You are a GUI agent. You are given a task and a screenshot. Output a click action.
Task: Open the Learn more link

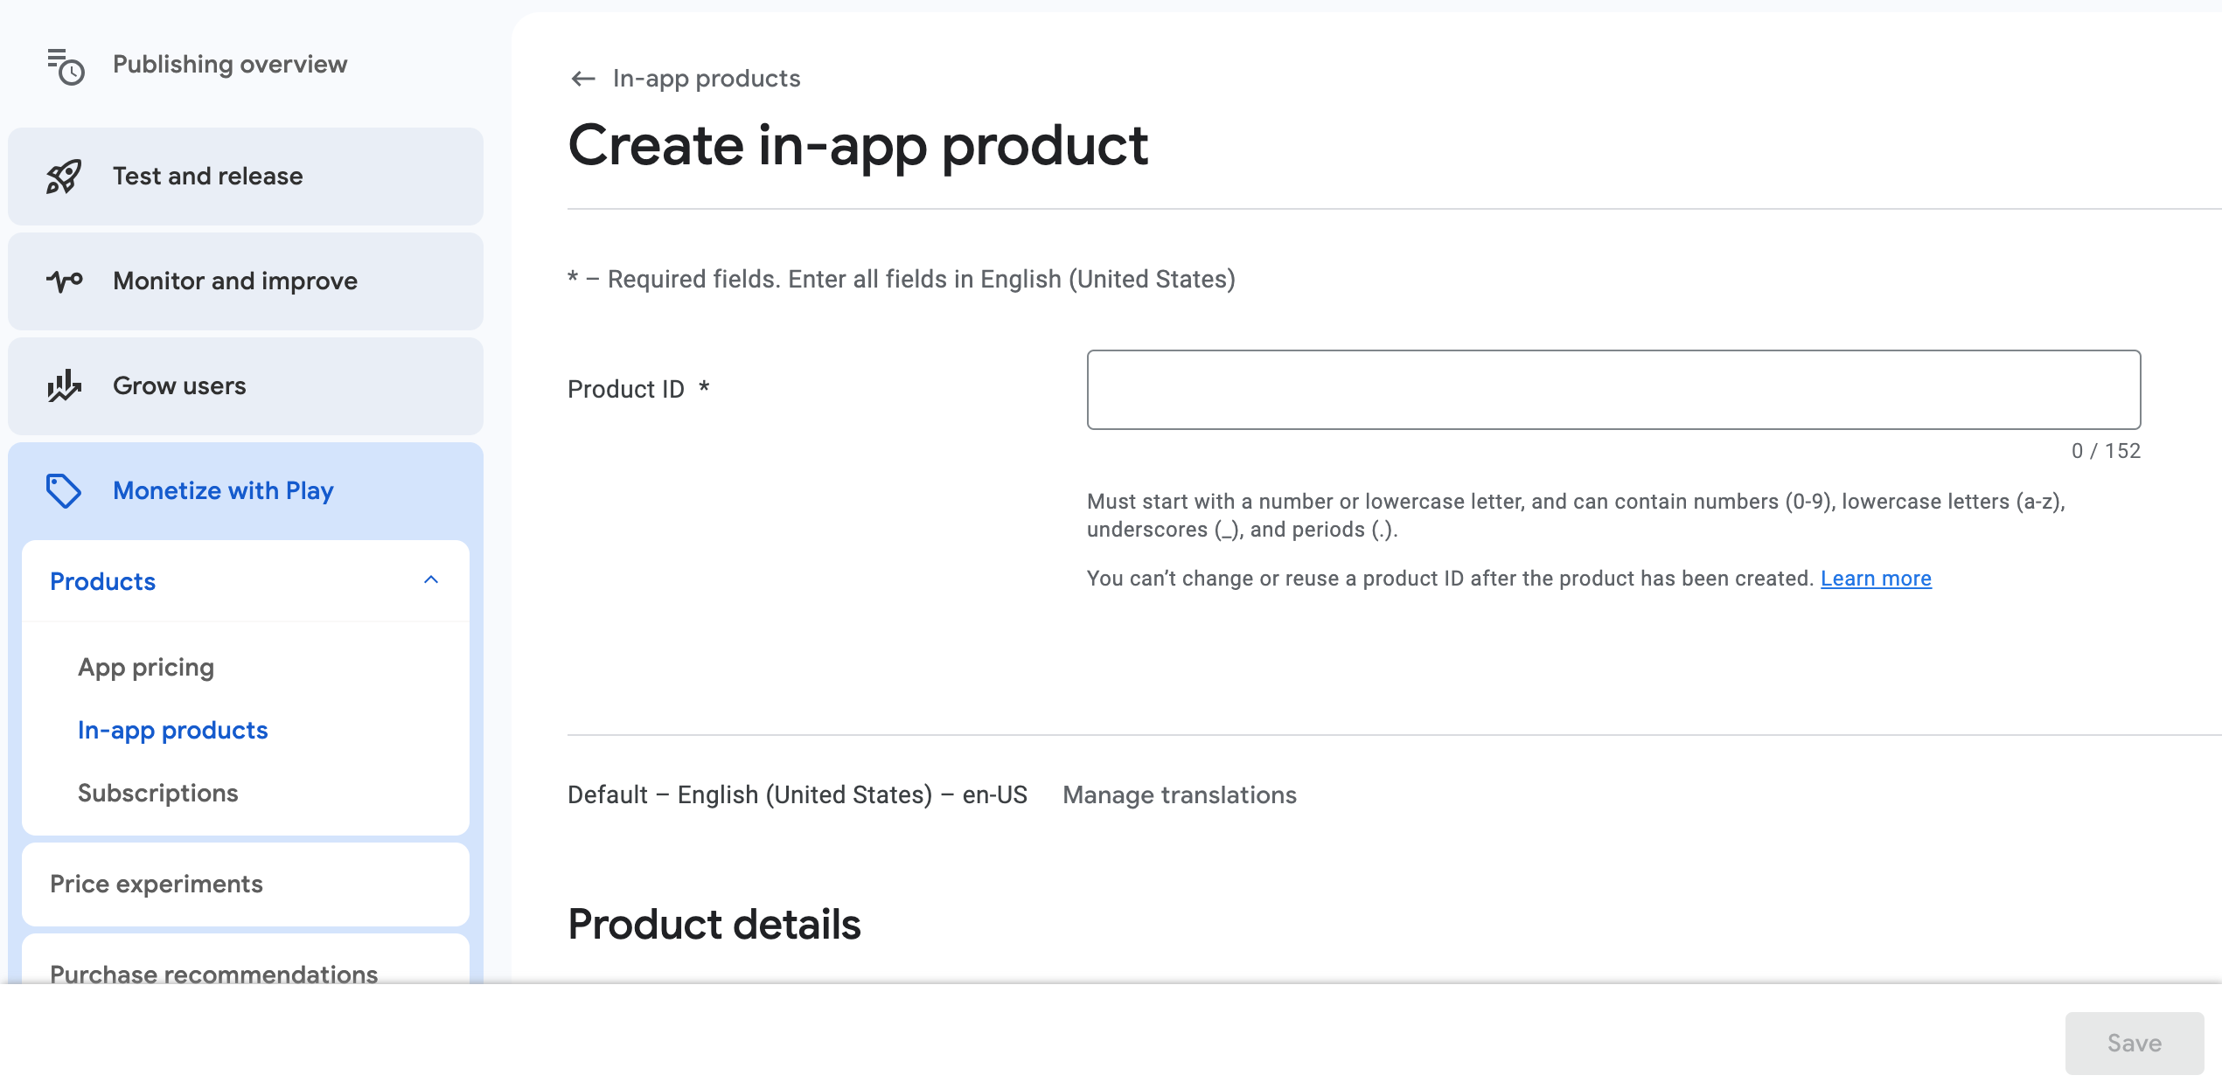tap(1876, 578)
